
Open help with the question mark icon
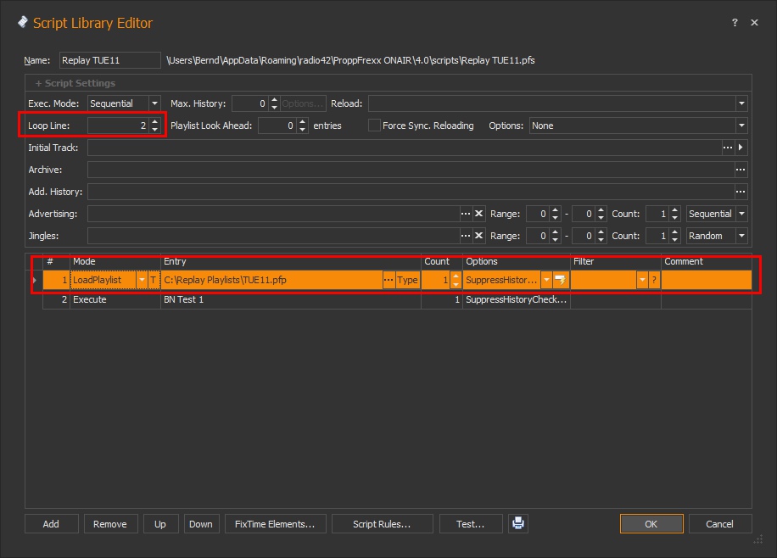(x=735, y=22)
